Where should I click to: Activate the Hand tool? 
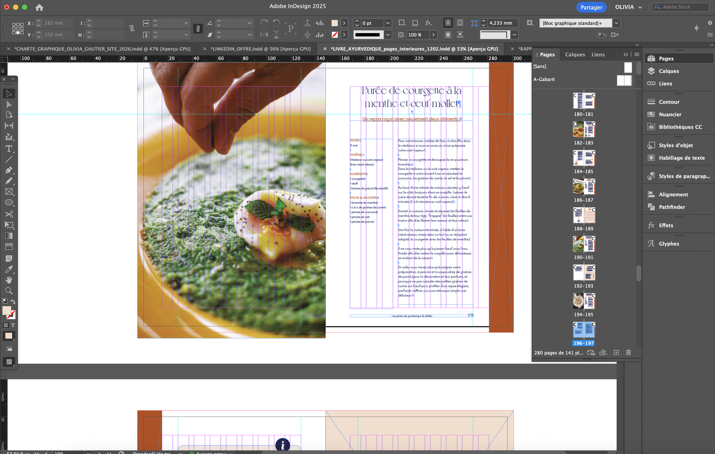coord(9,280)
